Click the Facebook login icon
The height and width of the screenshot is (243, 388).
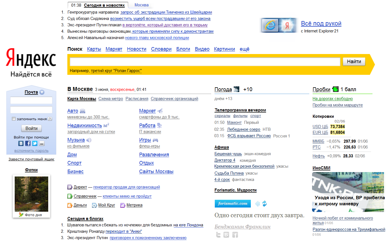point(28,143)
